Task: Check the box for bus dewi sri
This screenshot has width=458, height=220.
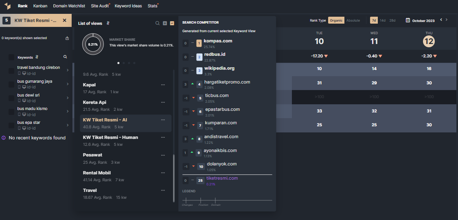Action: coord(11,98)
